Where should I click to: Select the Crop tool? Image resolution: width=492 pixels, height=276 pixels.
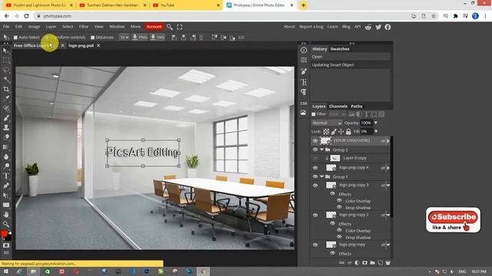[x=6, y=89]
